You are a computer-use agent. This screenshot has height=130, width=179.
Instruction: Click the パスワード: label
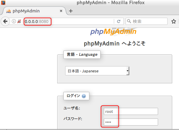pyautogui.click(x=73, y=119)
